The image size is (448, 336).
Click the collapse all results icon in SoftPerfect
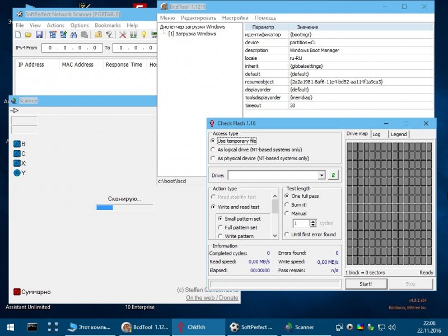click(53, 35)
